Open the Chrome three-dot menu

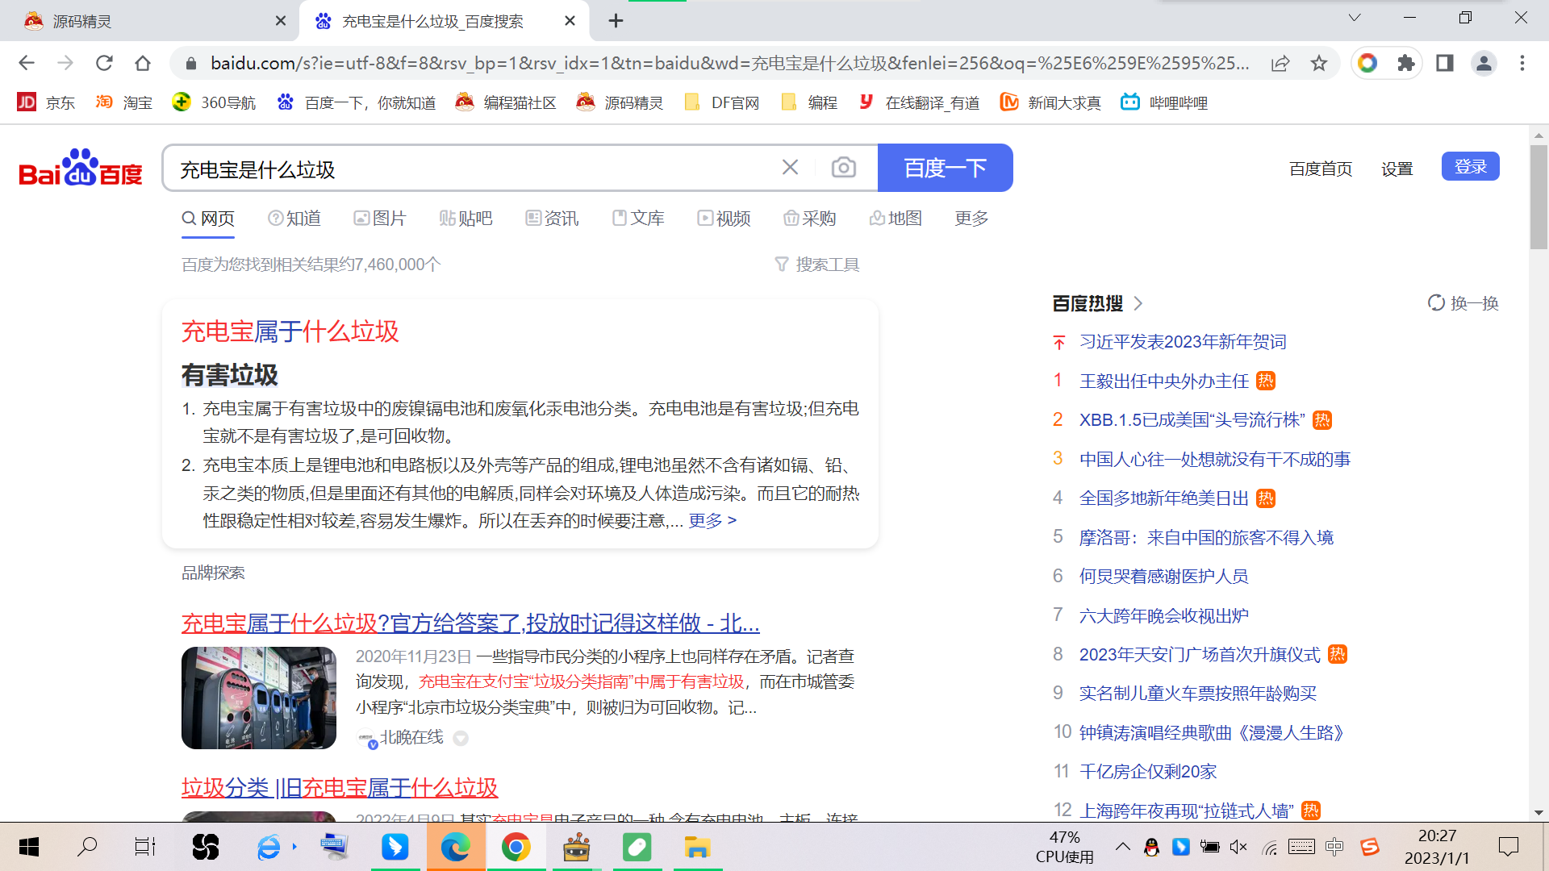(1522, 63)
